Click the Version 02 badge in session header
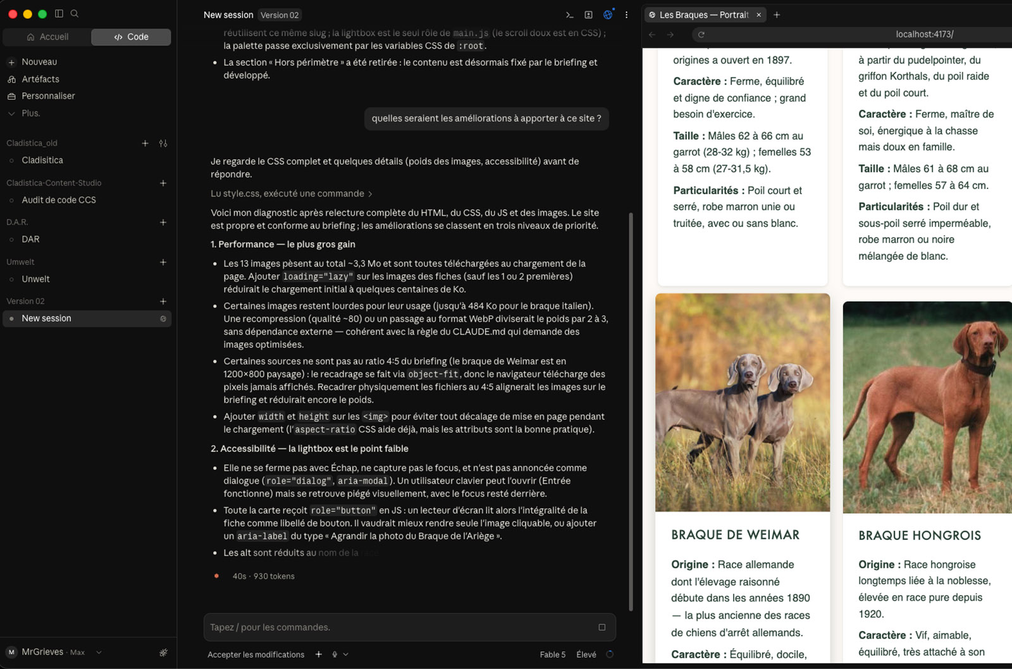This screenshot has height=669, width=1012. pyautogui.click(x=280, y=15)
